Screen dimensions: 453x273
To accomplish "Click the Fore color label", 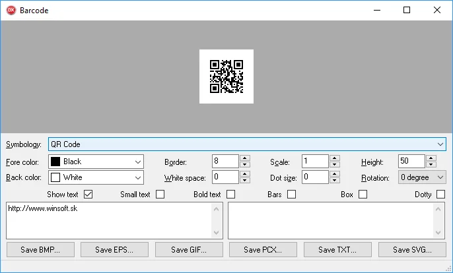I will (22, 162).
